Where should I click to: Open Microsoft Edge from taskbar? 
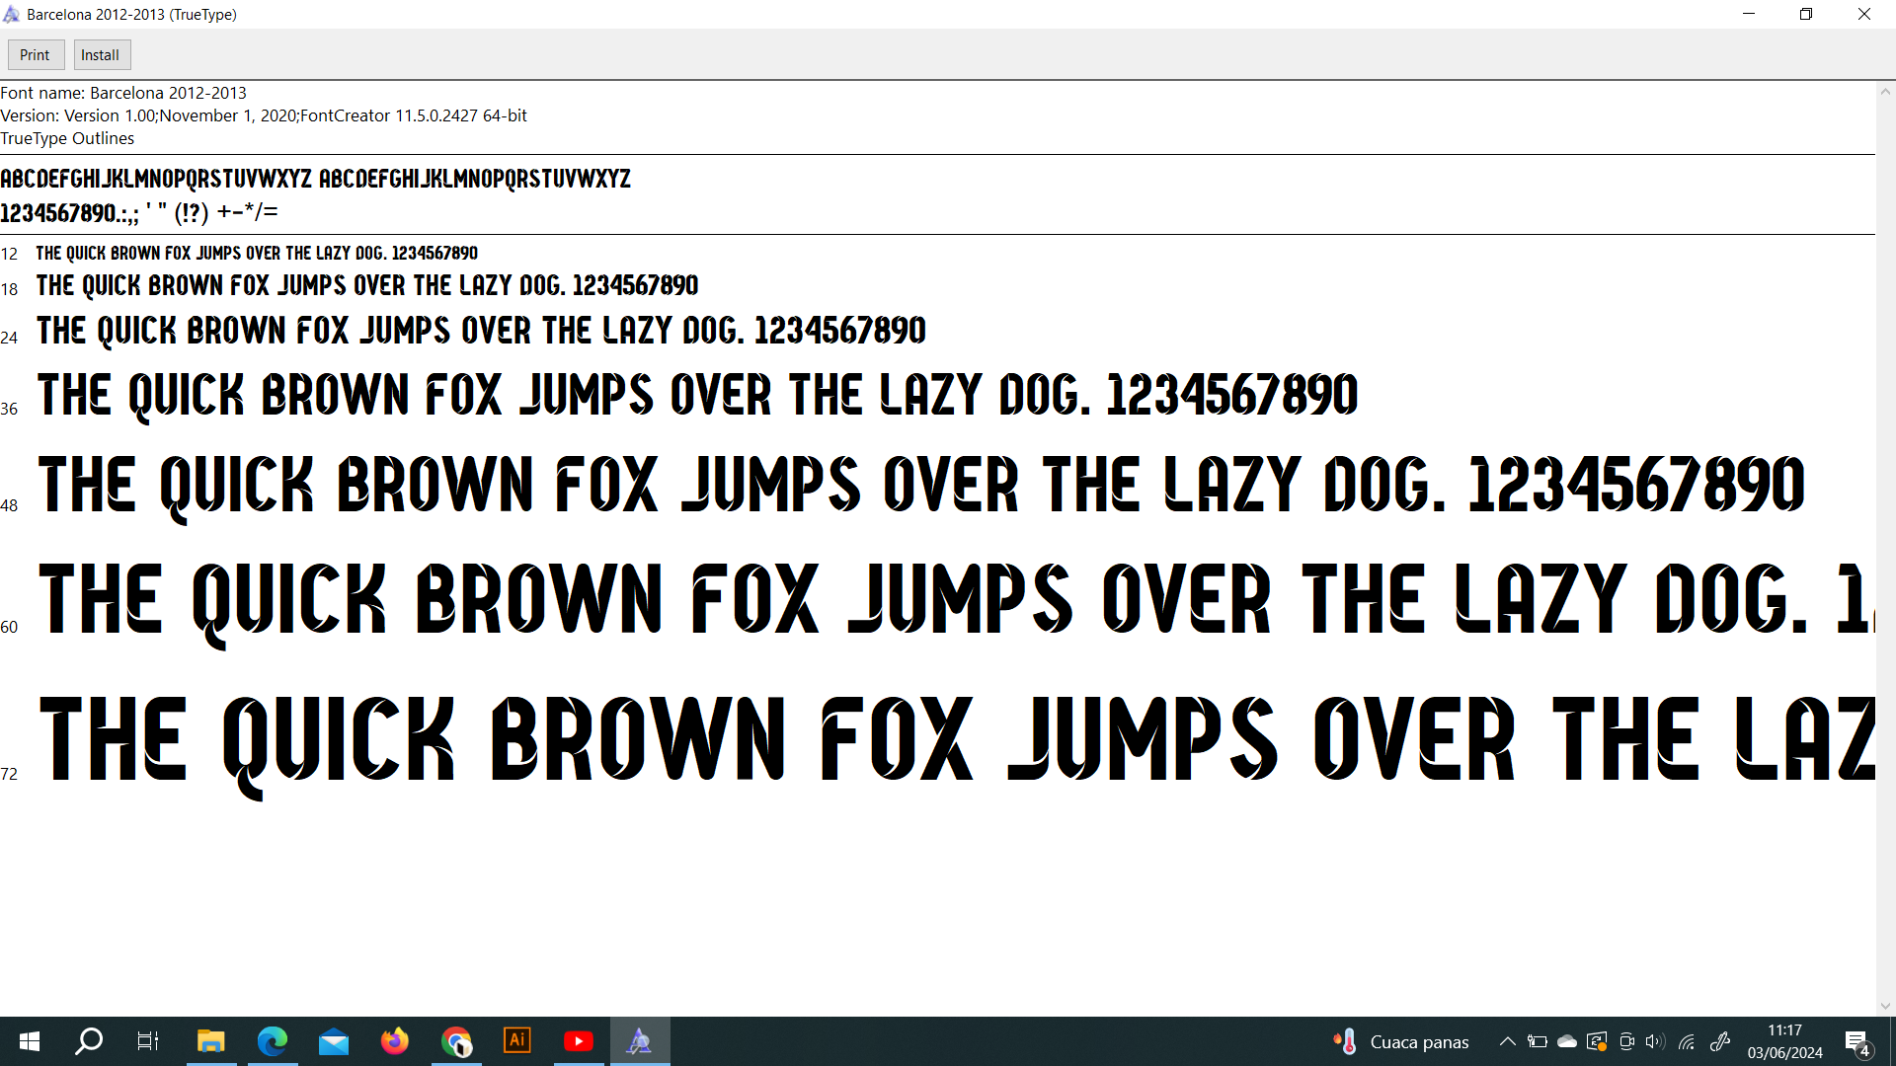tap(272, 1041)
